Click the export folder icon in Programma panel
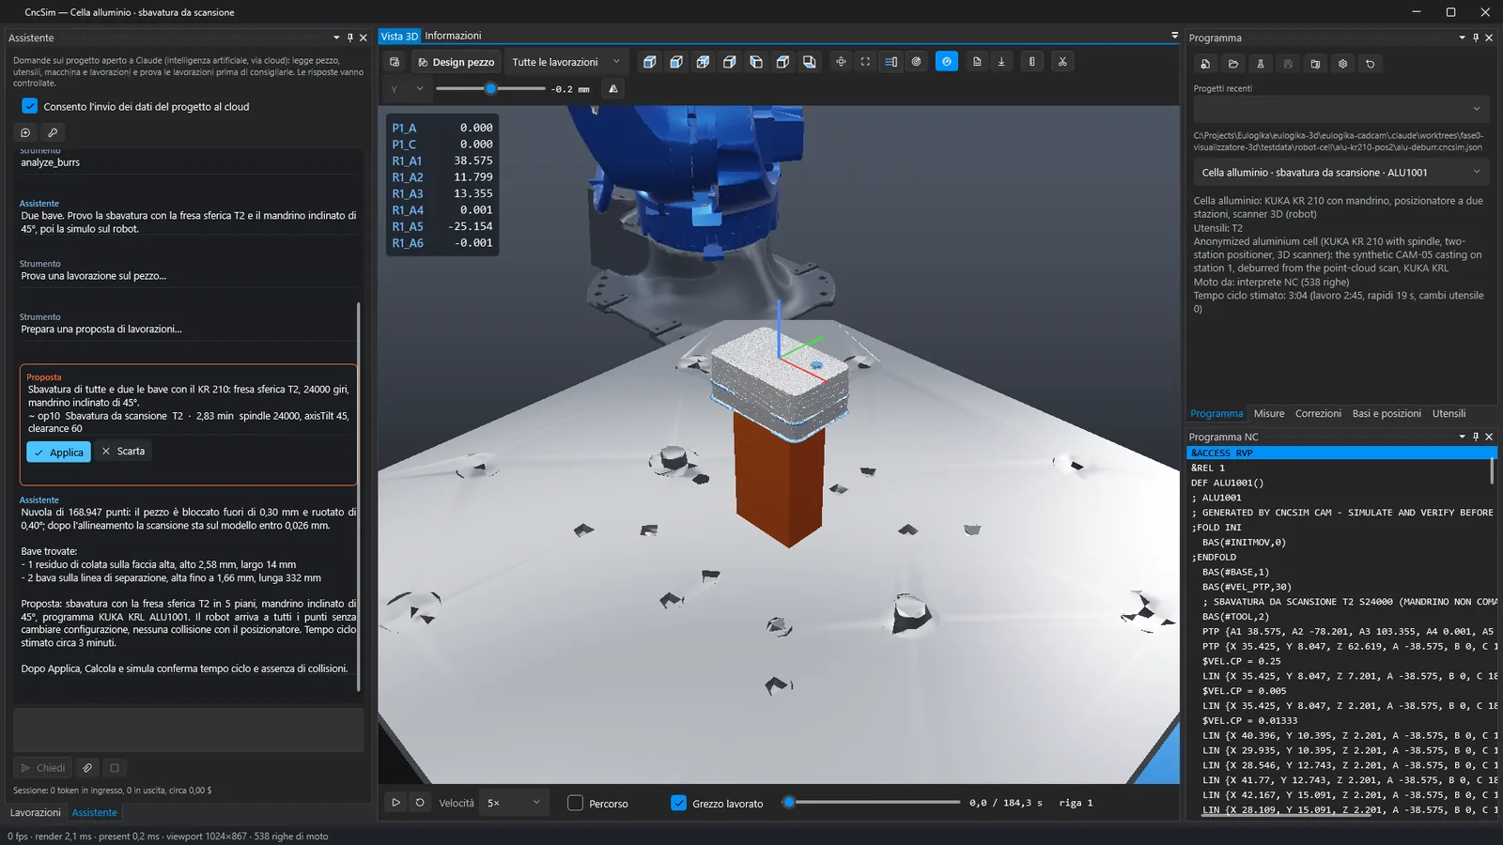Screen dimensions: 1503x845 coord(1315,64)
